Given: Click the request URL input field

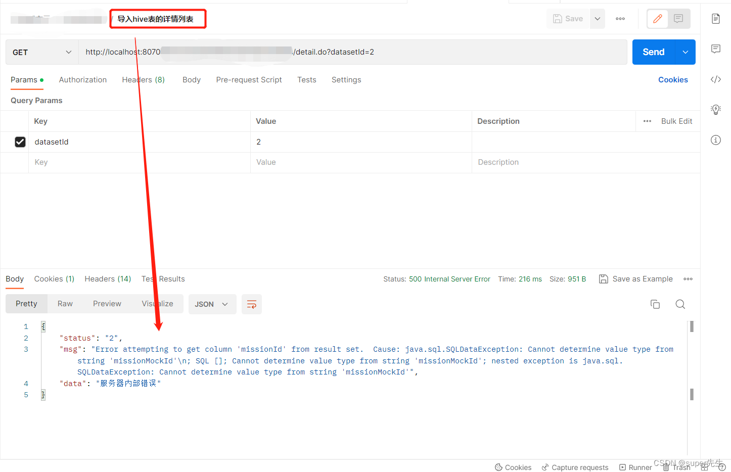Looking at the screenshot, I should 353,52.
